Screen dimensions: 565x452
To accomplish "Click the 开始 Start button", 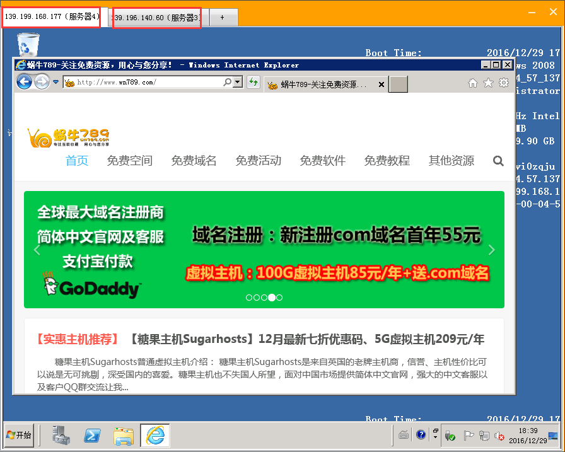I will tap(19, 435).
